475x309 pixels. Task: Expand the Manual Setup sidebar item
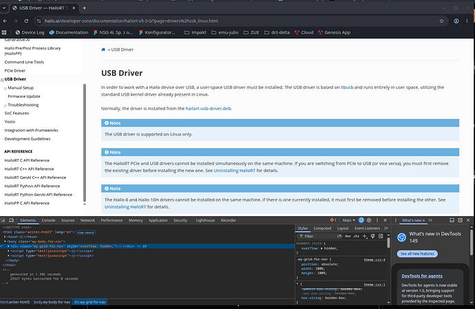point(5,89)
